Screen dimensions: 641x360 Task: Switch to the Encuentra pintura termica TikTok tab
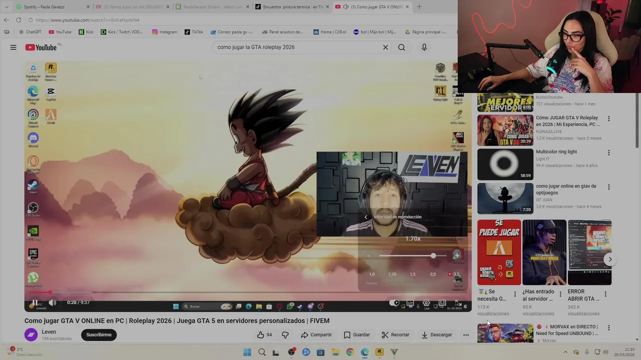(x=292, y=7)
